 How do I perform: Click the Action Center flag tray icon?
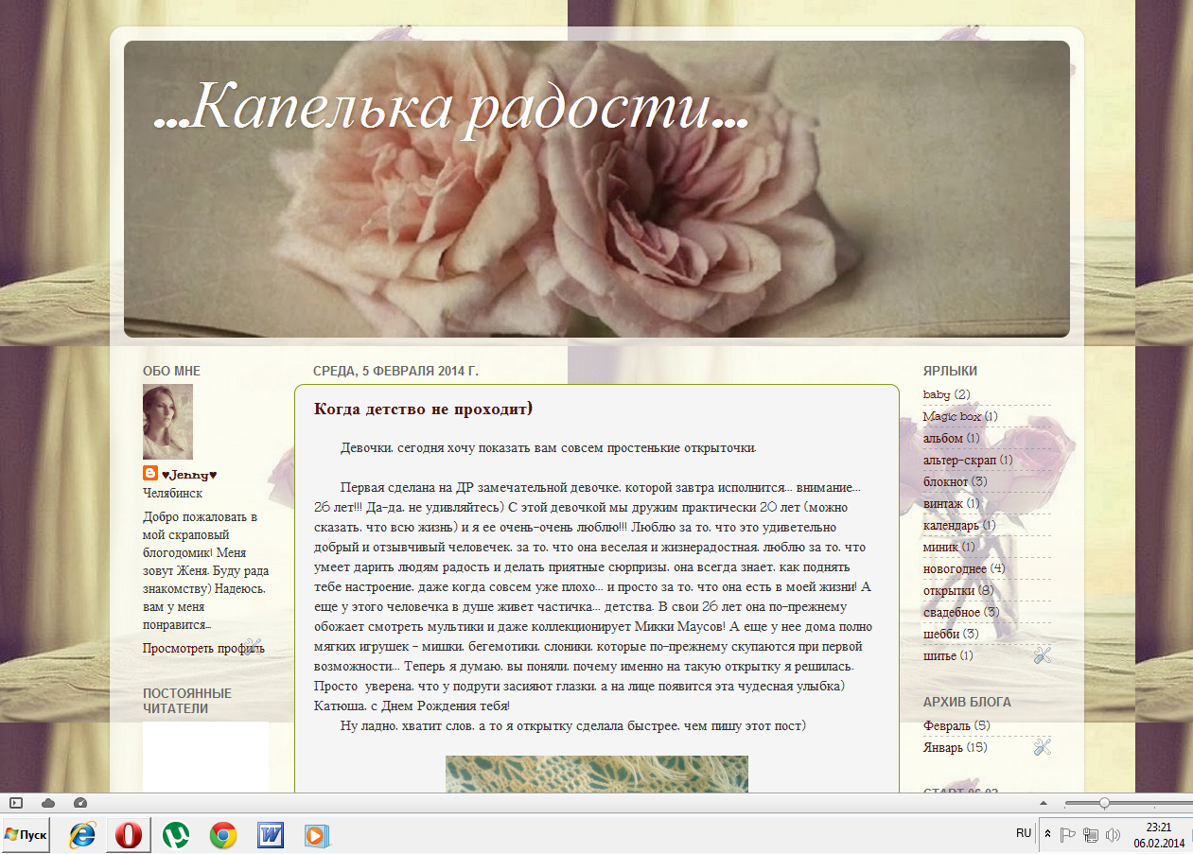[x=1068, y=834]
